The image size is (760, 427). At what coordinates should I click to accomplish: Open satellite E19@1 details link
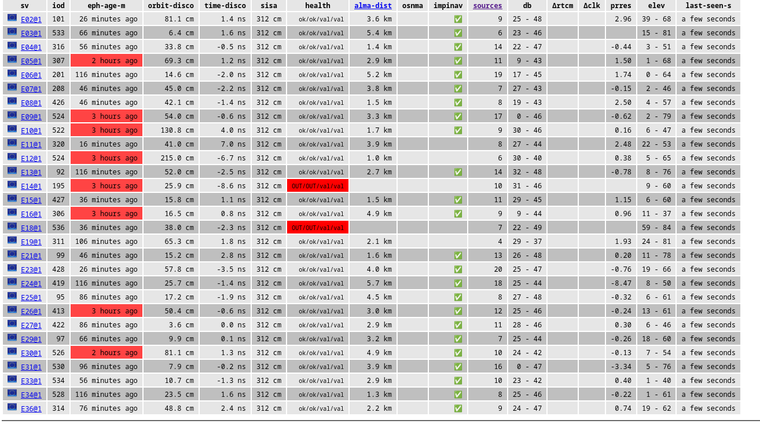tap(31, 242)
